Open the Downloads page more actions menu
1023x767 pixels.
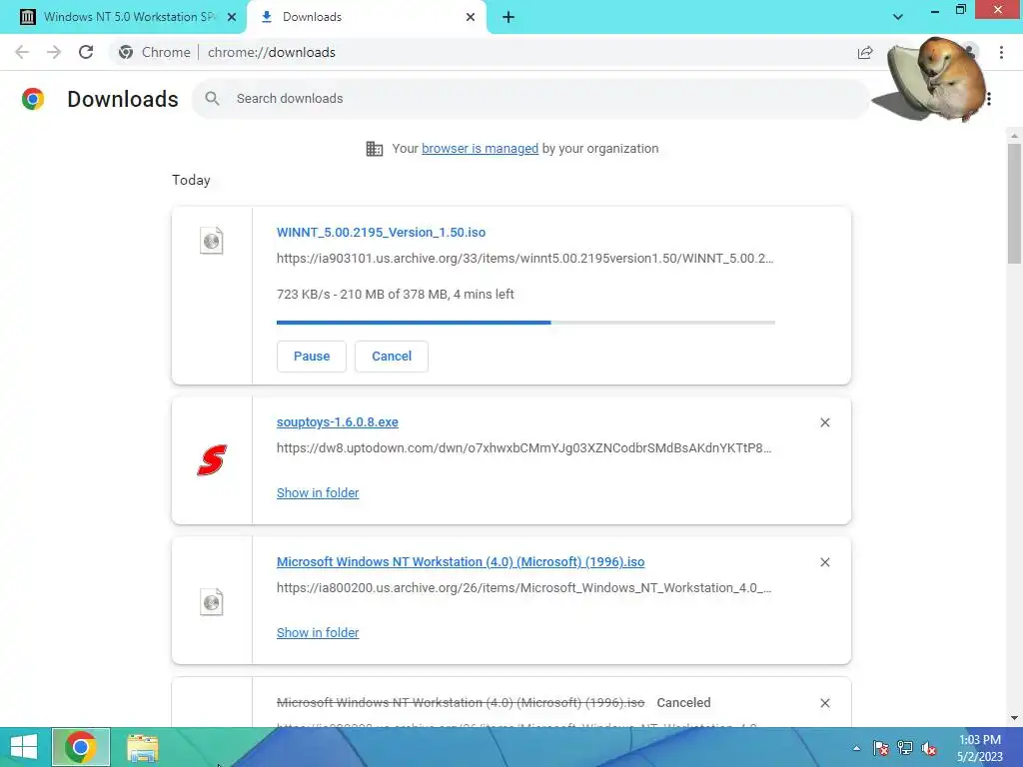[989, 99]
